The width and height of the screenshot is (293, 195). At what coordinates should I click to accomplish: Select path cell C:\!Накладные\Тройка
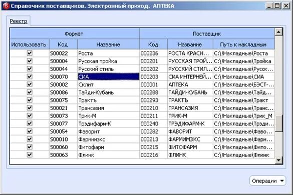244,61
